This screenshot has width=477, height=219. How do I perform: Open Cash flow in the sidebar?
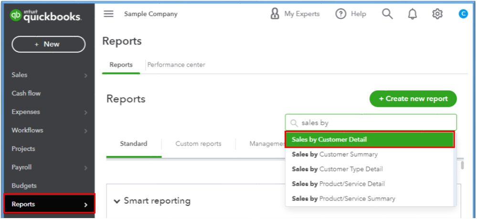click(26, 94)
